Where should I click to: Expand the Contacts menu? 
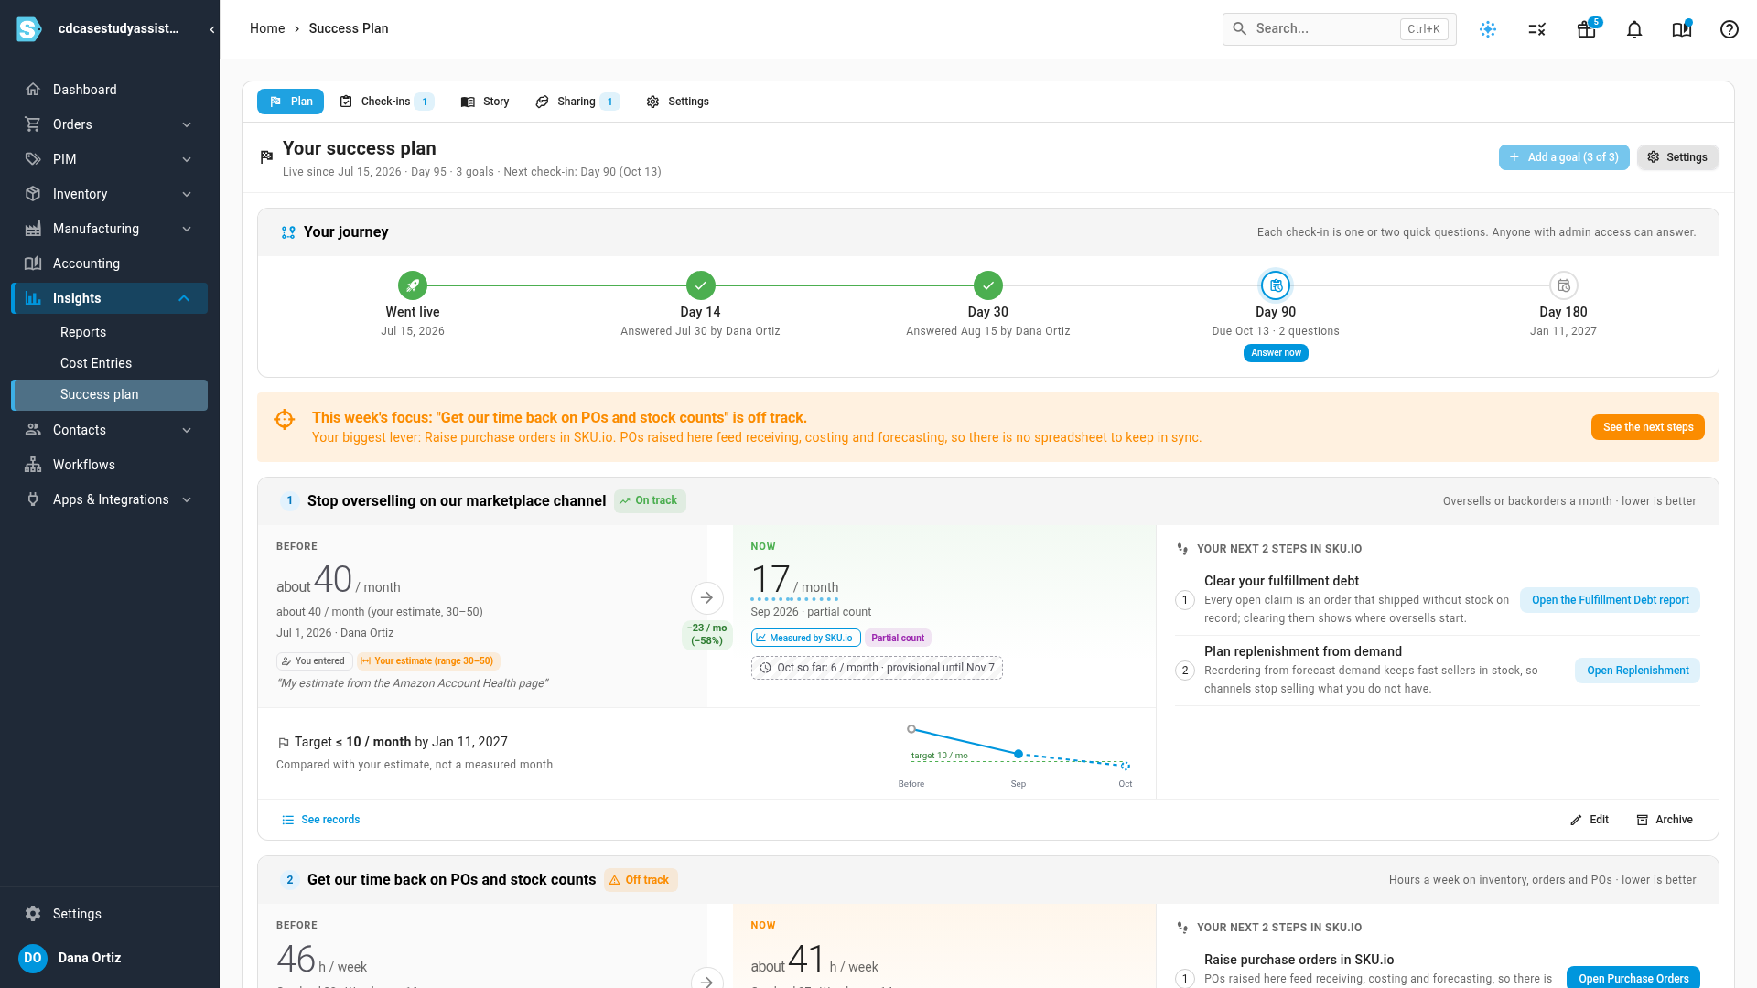[x=187, y=430]
